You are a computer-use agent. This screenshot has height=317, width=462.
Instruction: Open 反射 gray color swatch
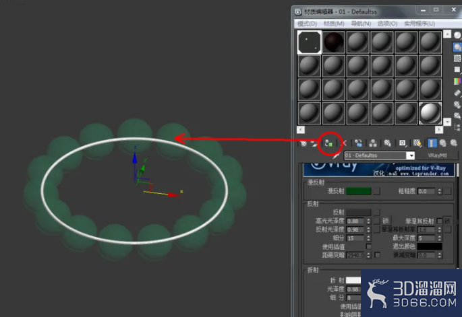pos(358,212)
